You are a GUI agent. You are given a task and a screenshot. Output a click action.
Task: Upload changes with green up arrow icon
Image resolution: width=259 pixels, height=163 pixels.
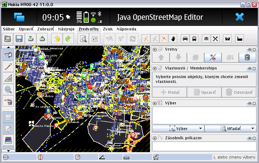pyautogui.click(x=42, y=39)
